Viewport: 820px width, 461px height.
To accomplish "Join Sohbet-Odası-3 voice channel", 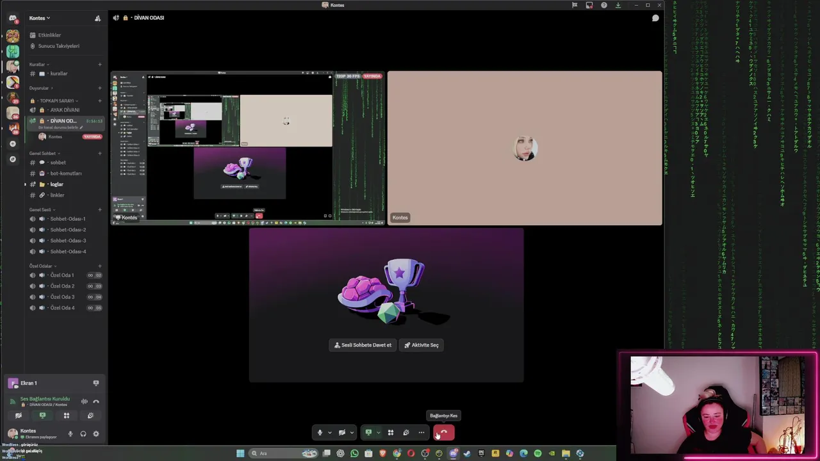I will 67,241.
